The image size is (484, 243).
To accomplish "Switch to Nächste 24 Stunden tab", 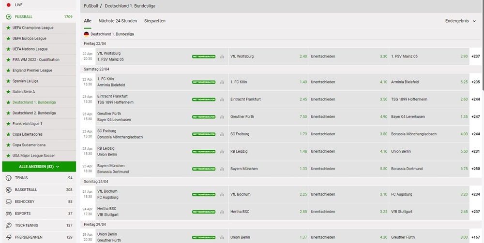I will (x=118, y=21).
